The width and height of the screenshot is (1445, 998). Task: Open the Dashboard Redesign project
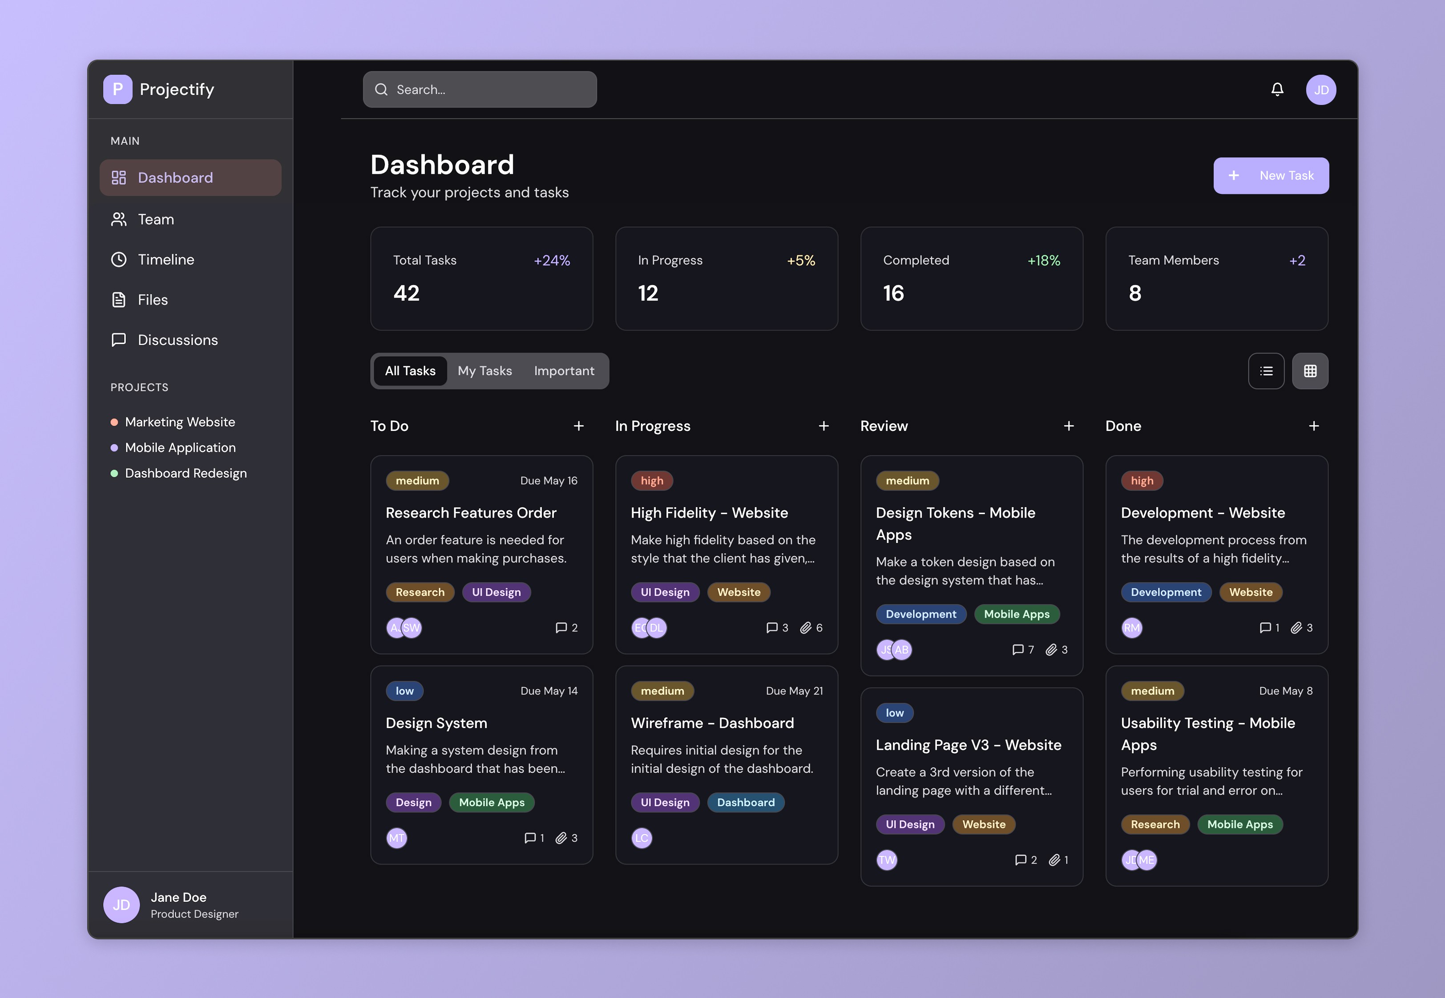click(x=185, y=473)
